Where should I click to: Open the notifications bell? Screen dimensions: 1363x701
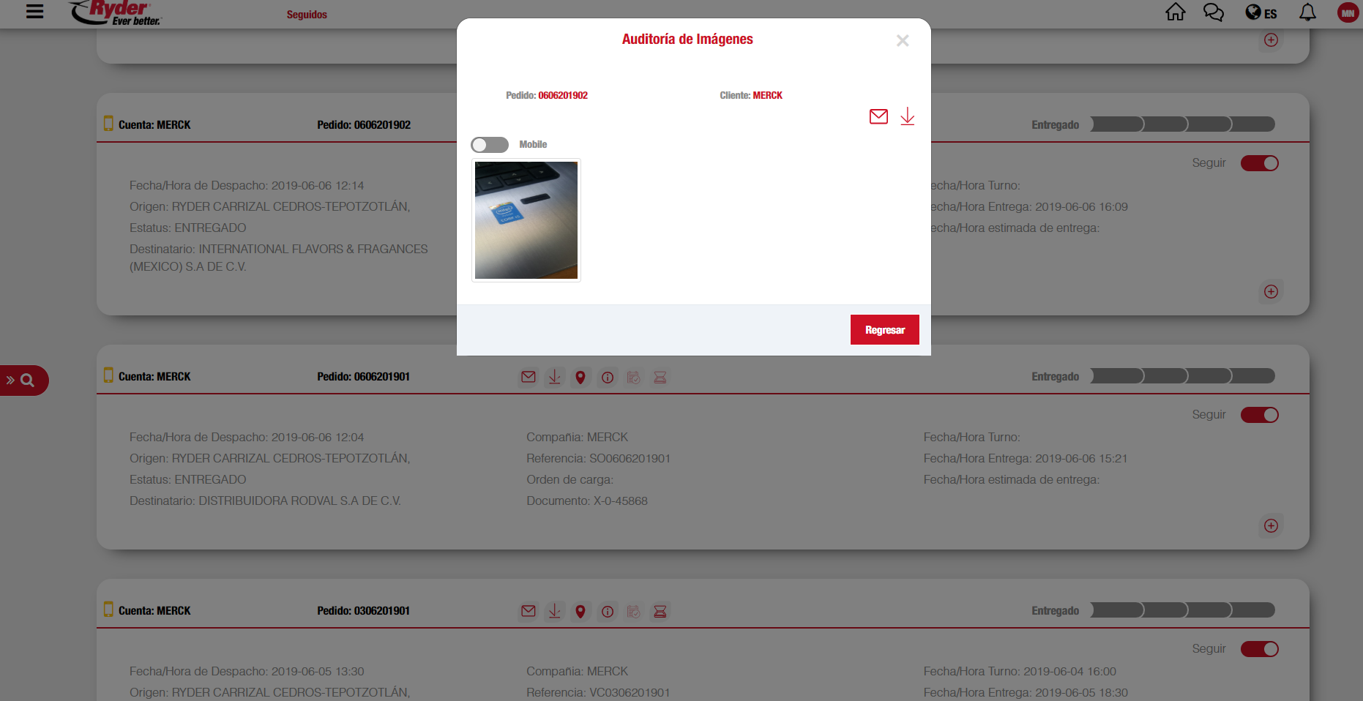pos(1307,12)
